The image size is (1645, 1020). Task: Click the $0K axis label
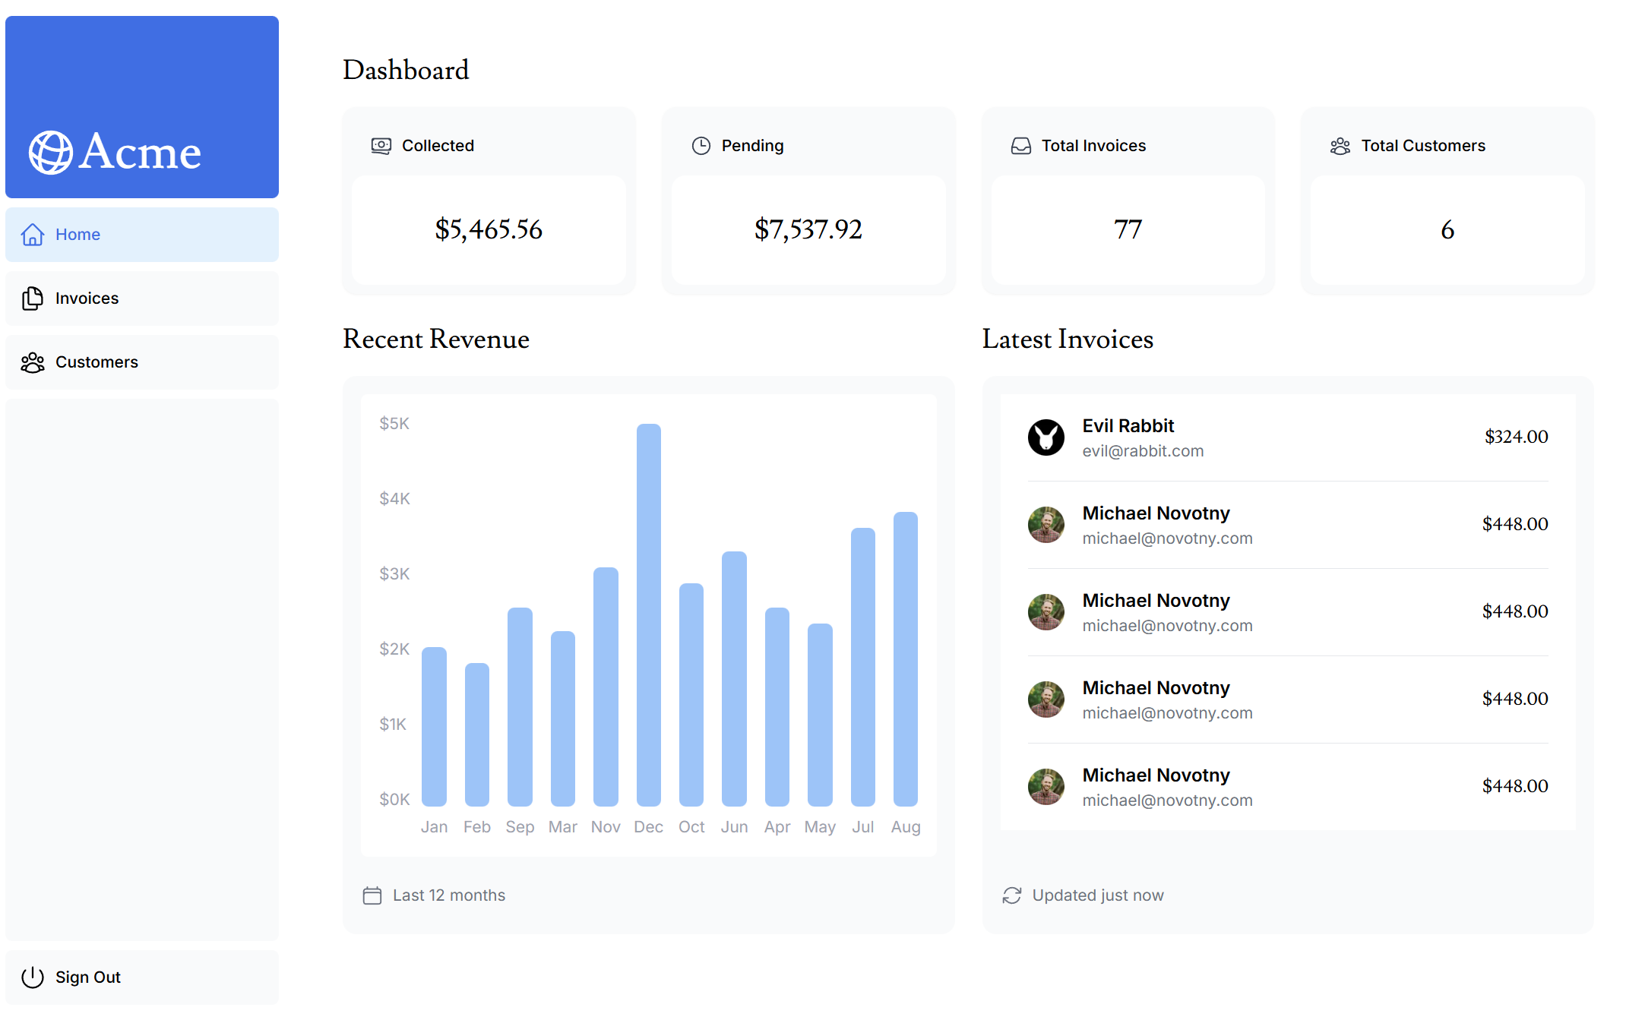pyautogui.click(x=394, y=800)
